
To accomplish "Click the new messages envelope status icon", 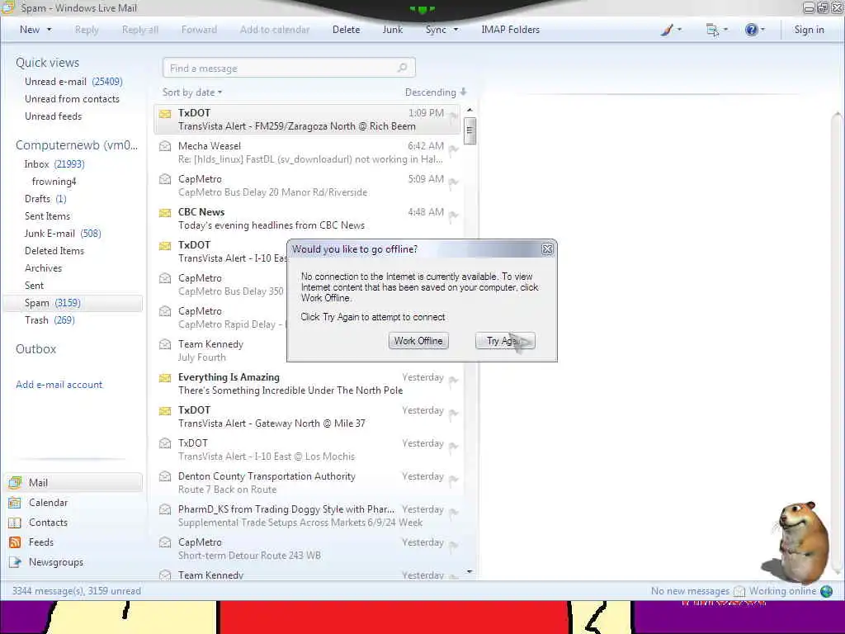I will [739, 591].
